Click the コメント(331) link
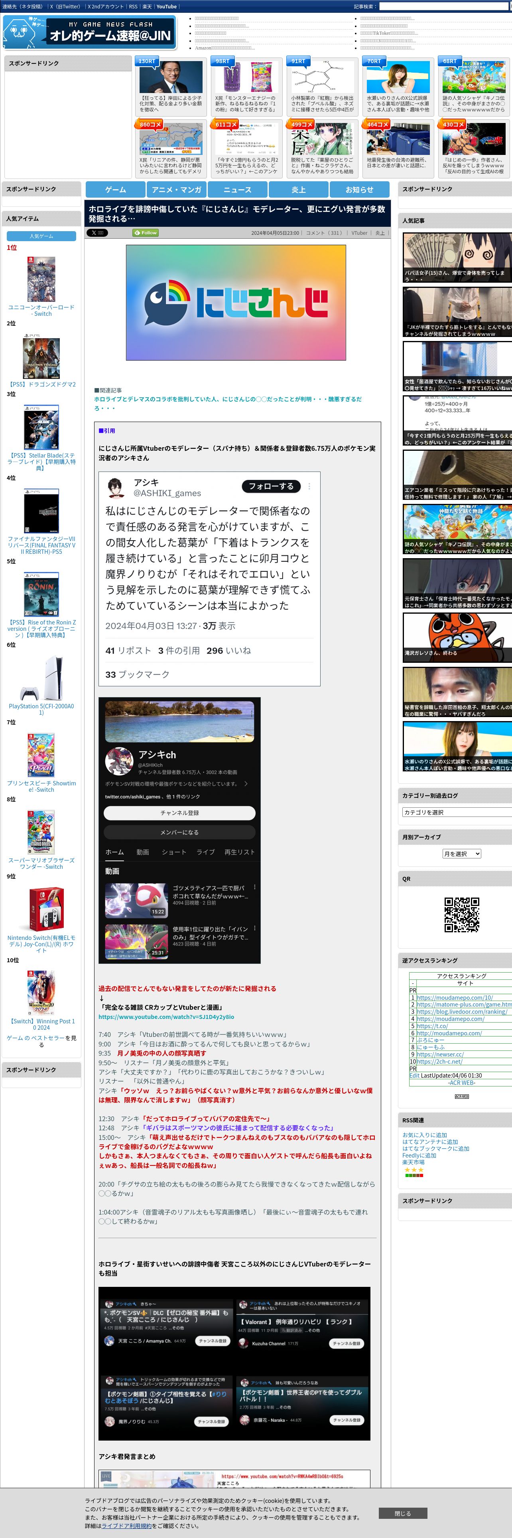The height and width of the screenshot is (1538, 512). click(x=324, y=233)
